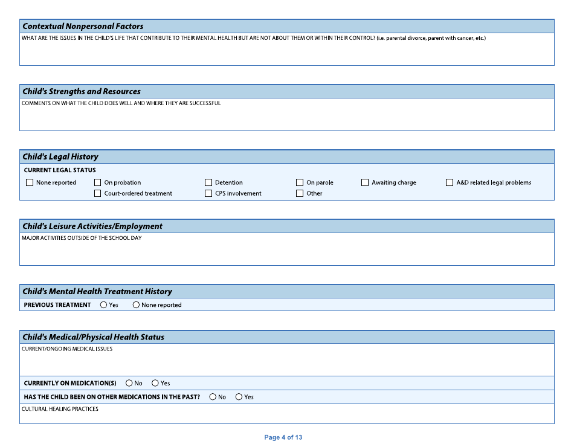Check the On probation checkbox
This screenshot has width=574, height=444.
coord(97,182)
